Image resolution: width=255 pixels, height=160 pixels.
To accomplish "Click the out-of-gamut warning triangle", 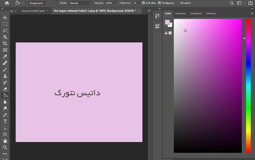I will pyautogui.click(x=166, y=33).
